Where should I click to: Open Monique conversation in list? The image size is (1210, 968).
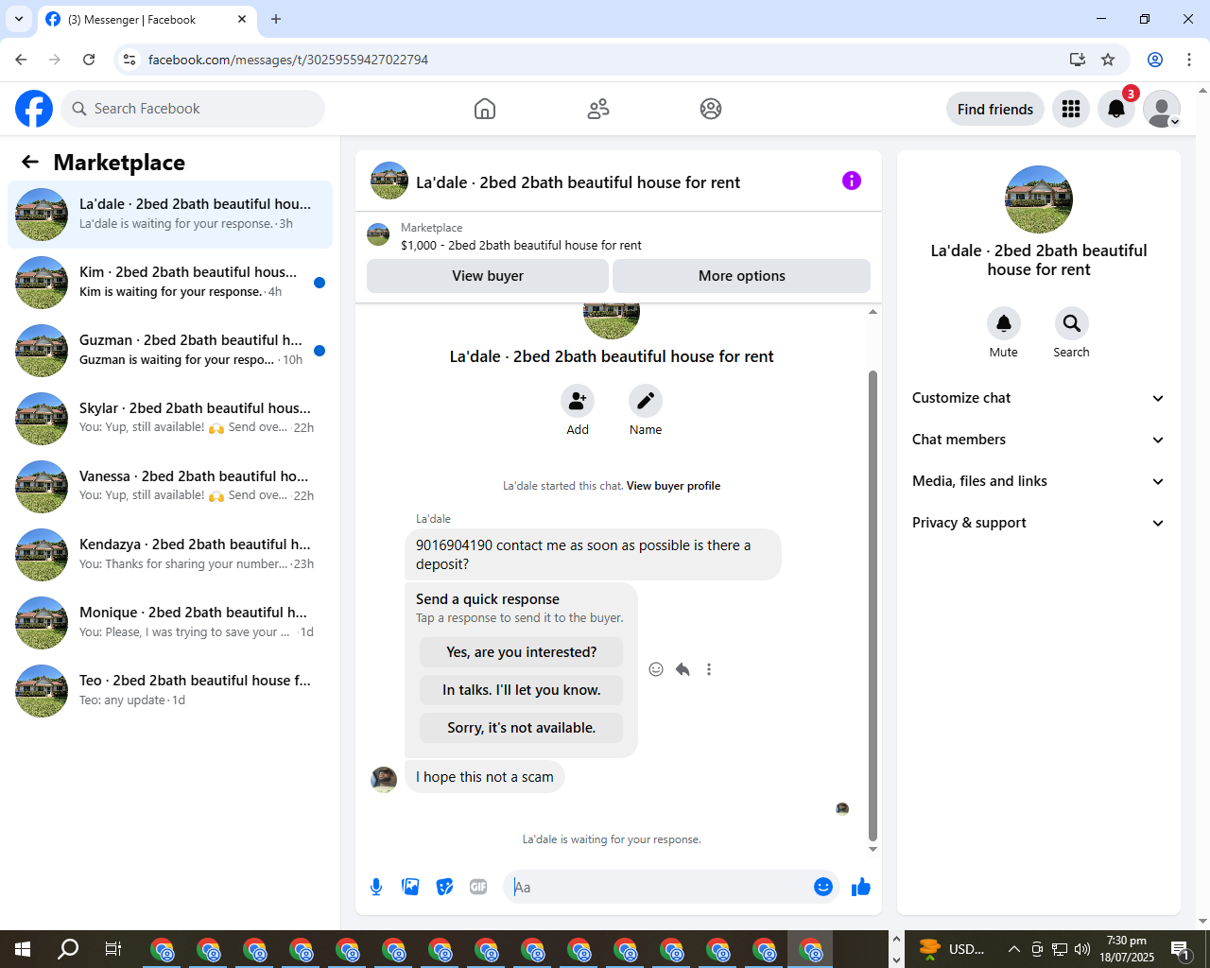pos(170,623)
